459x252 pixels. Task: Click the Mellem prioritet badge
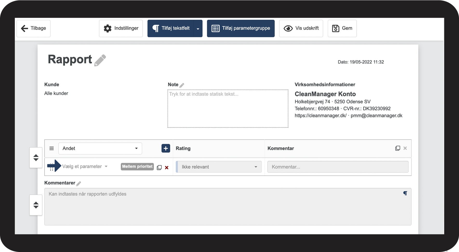(x=137, y=167)
